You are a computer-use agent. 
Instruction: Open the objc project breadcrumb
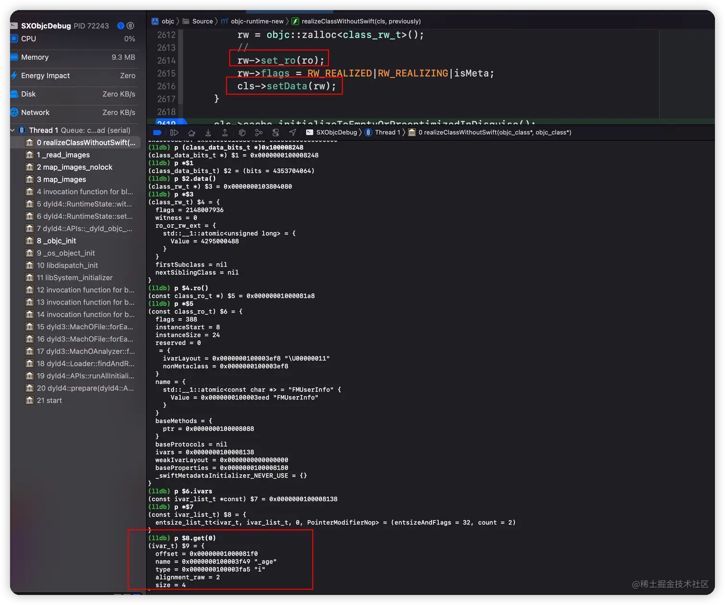(163, 22)
